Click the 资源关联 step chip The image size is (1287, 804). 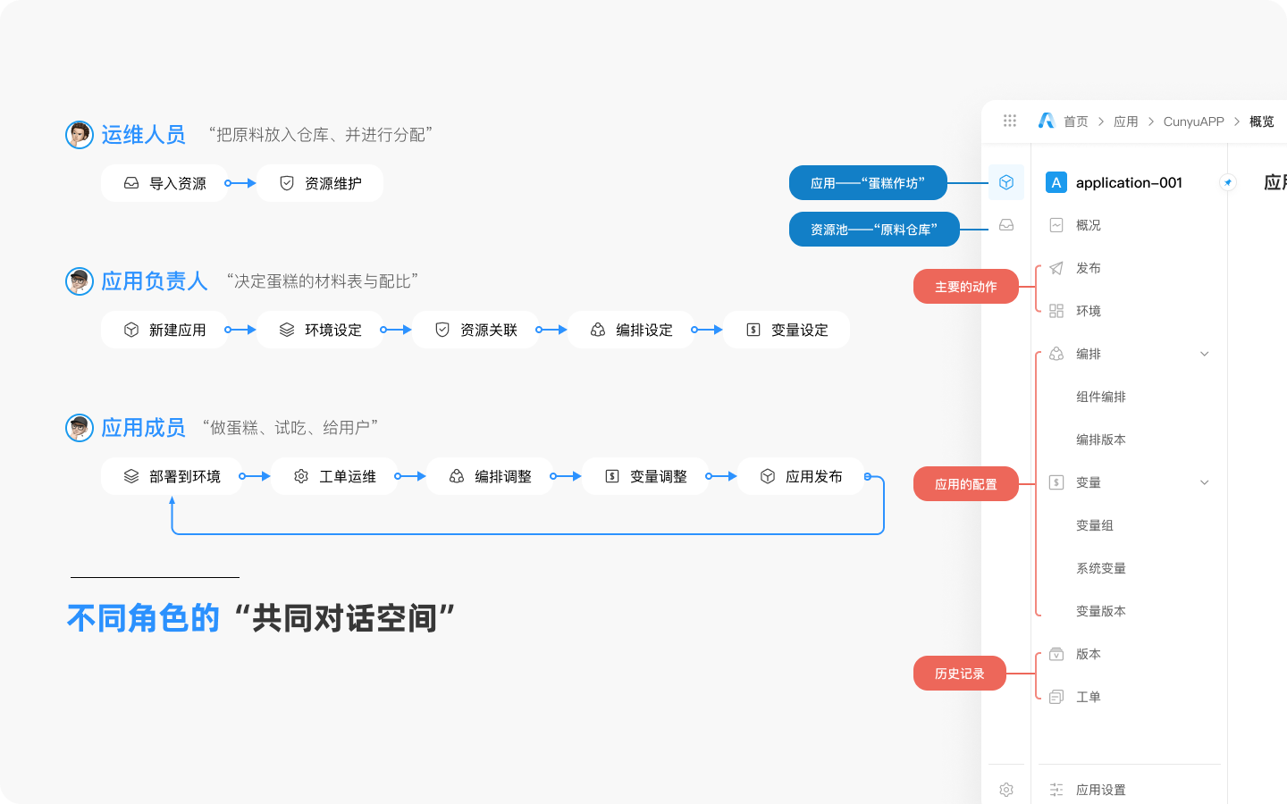[x=475, y=330]
